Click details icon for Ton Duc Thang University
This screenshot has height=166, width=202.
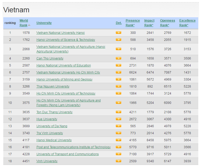click(x=118, y=112)
